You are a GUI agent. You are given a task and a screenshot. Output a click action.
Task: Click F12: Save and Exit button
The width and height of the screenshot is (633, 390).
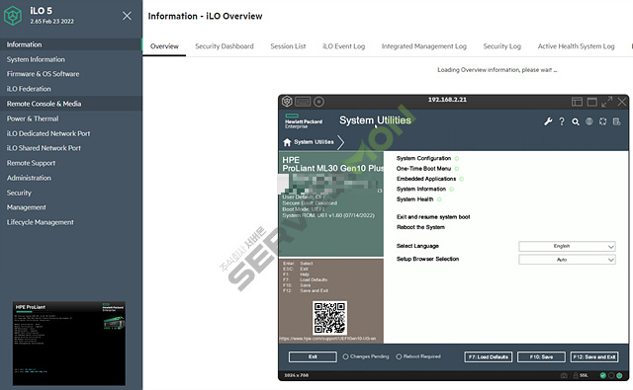pos(594,357)
